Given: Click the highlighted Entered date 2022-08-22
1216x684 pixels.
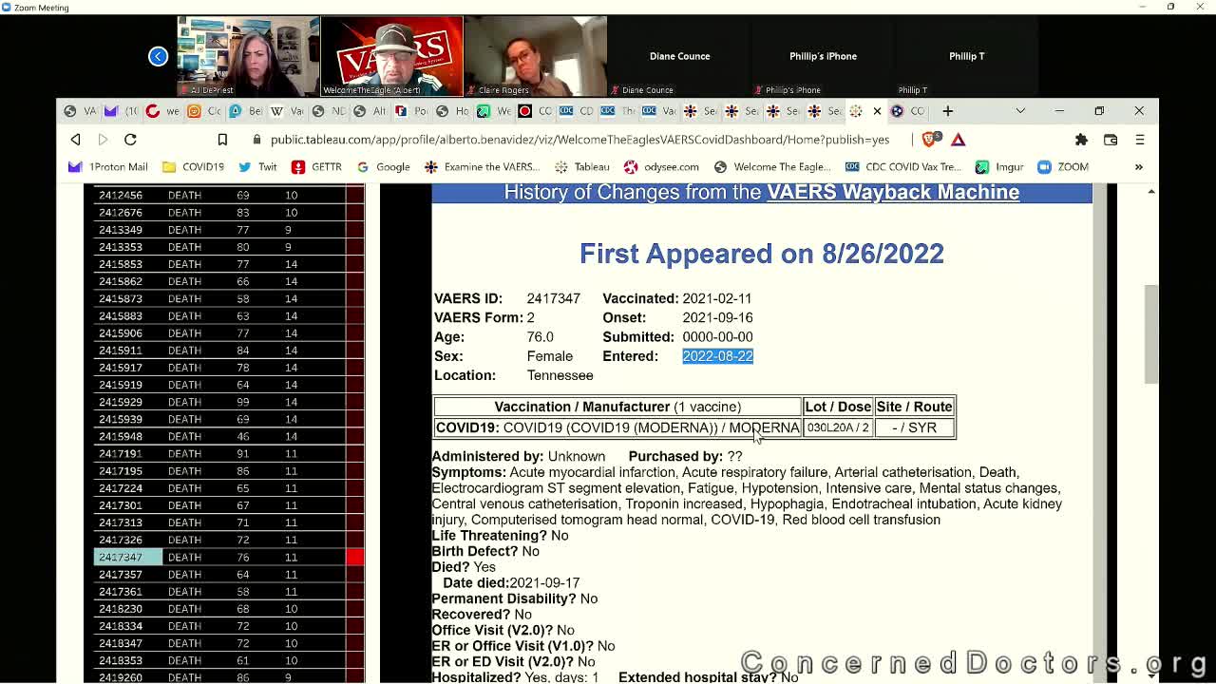Looking at the screenshot, I should click(717, 356).
